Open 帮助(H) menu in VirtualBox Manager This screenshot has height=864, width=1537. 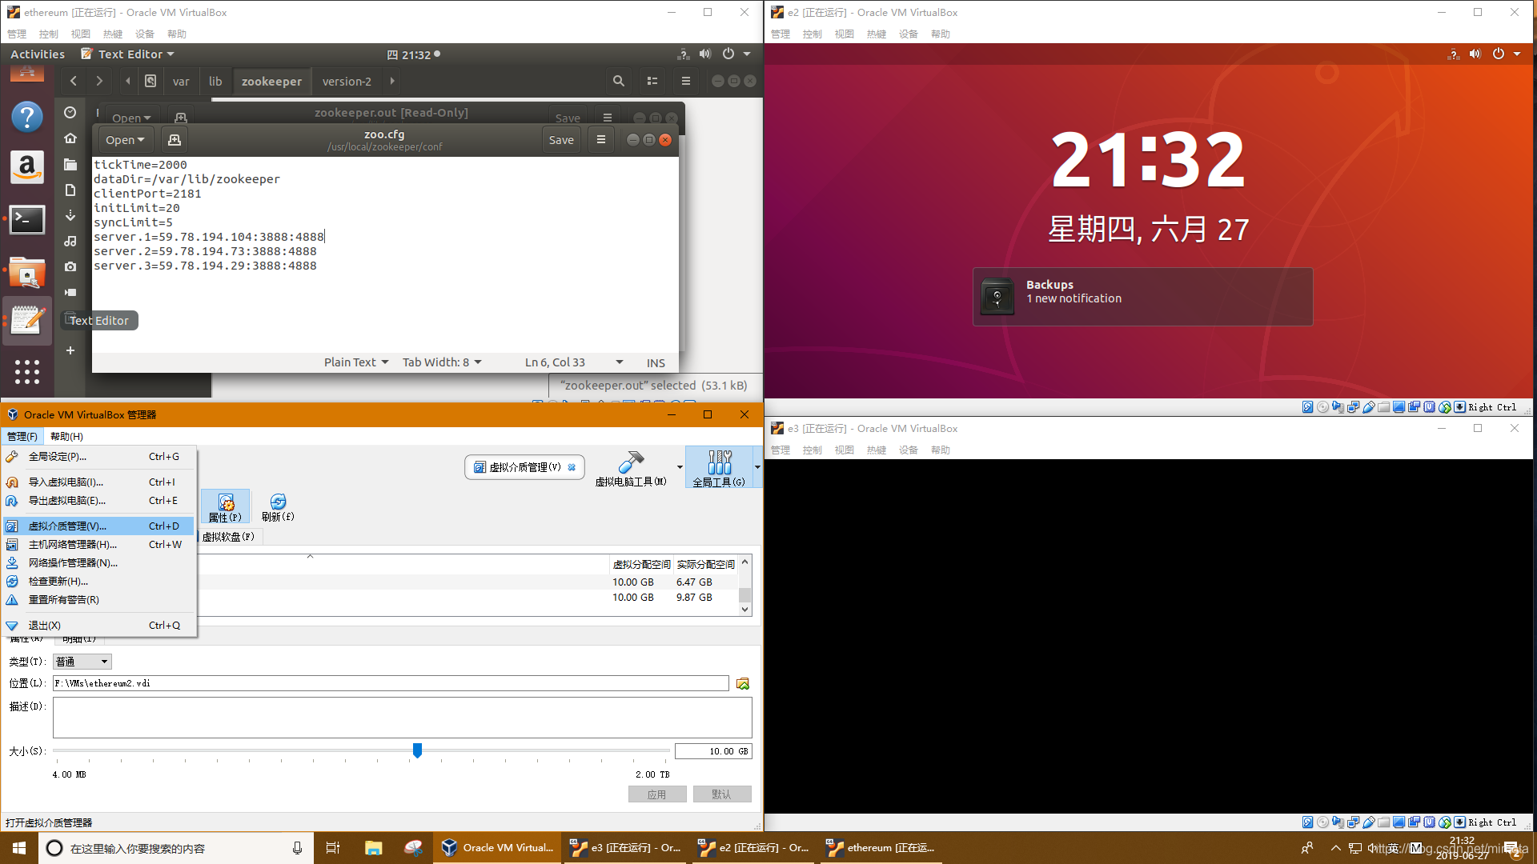tap(66, 437)
